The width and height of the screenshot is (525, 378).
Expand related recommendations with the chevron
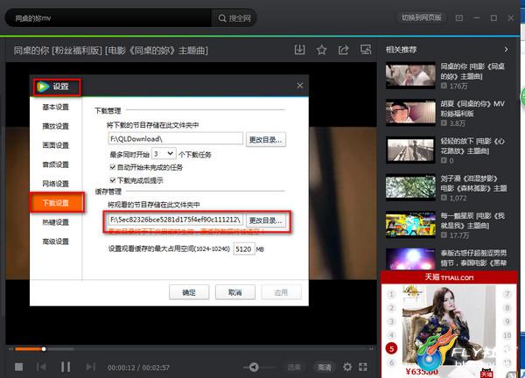pos(506,50)
